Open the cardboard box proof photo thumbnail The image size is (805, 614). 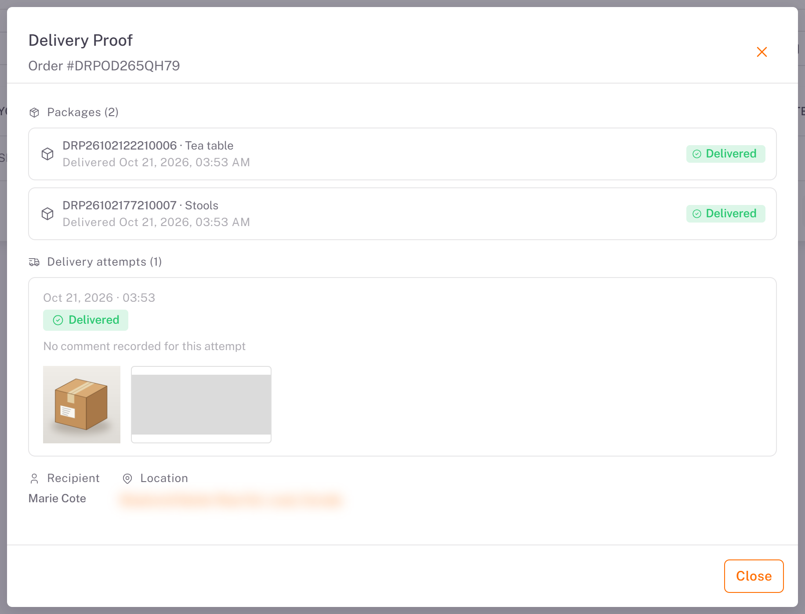tap(82, 405)
